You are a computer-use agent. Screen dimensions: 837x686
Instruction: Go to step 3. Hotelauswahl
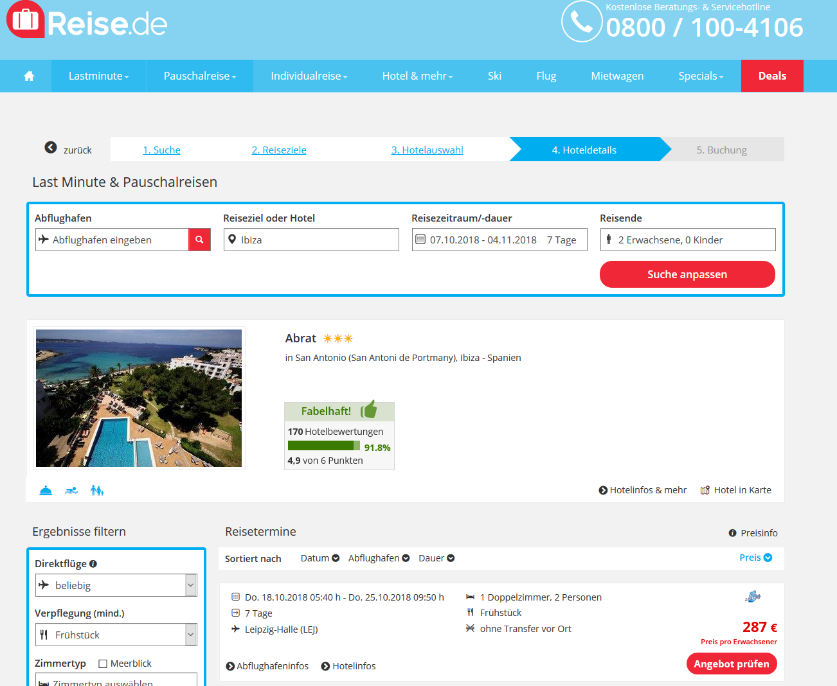coord(427,150)
